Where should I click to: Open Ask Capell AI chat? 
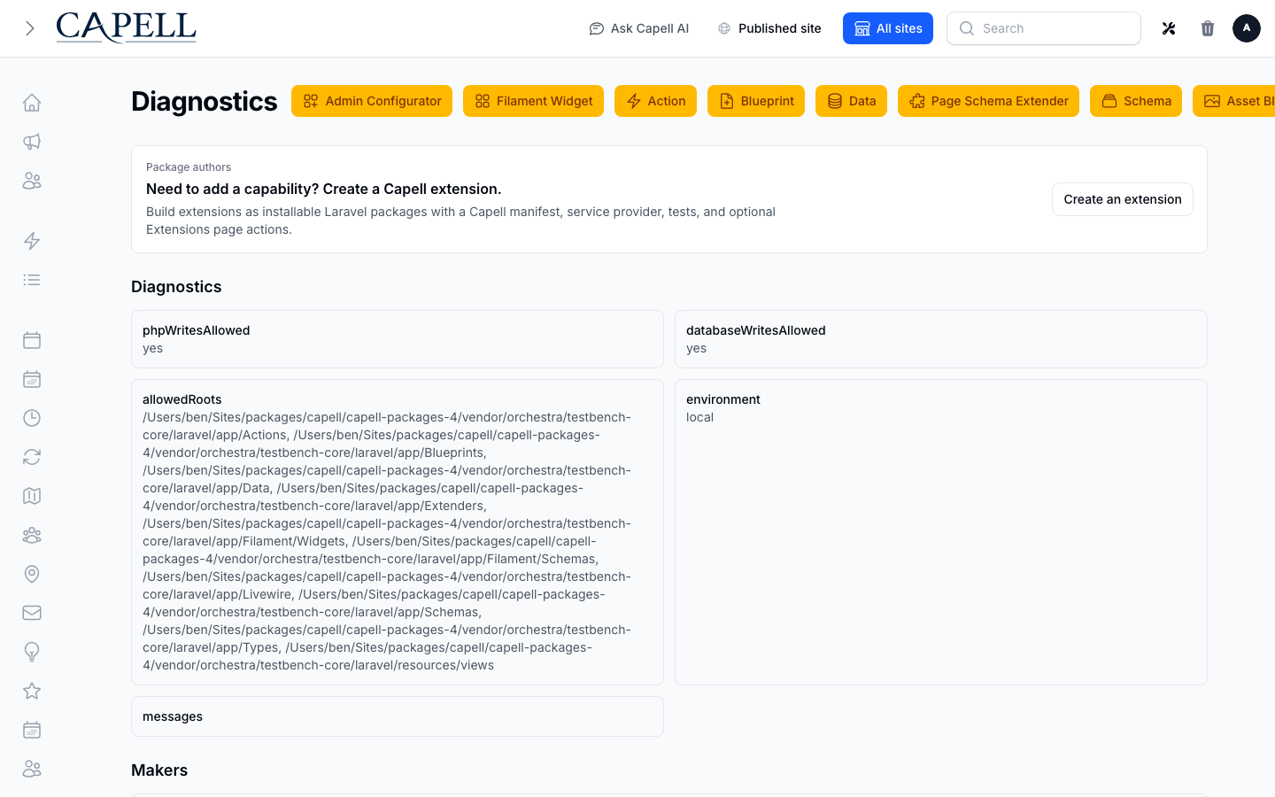point(639,28)
